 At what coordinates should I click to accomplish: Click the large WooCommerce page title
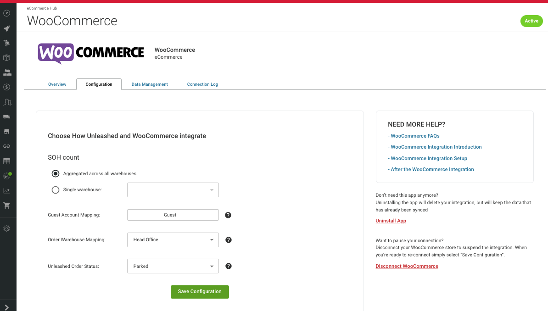73,21
